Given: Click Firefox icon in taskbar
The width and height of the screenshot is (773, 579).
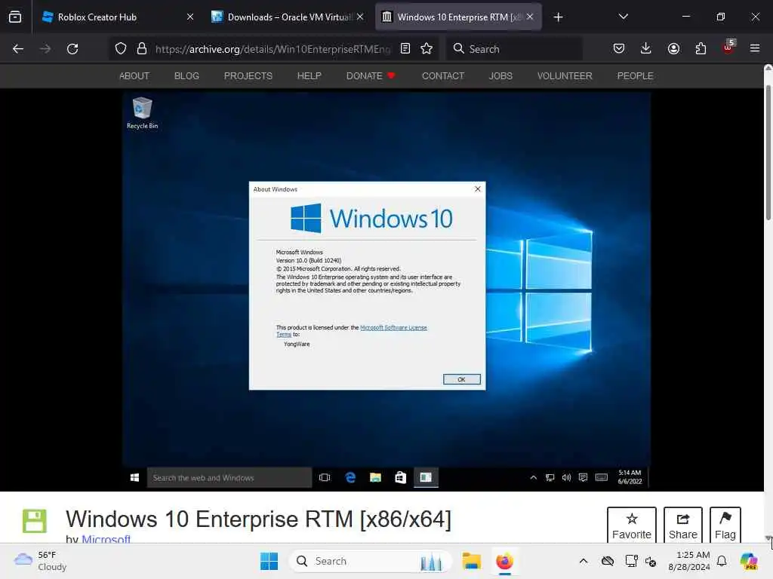Looking at the screenshot, I should coord(504,561).
